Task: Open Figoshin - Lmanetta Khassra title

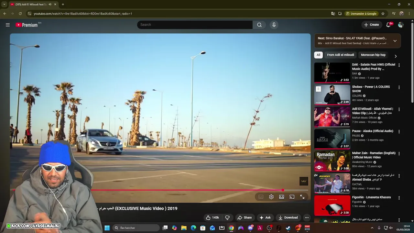Action: tap(371, 197)
